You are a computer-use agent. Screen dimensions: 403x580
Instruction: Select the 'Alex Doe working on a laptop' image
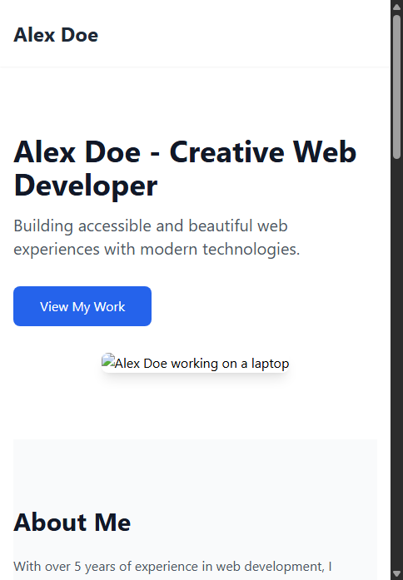click(x=196, y=364)
